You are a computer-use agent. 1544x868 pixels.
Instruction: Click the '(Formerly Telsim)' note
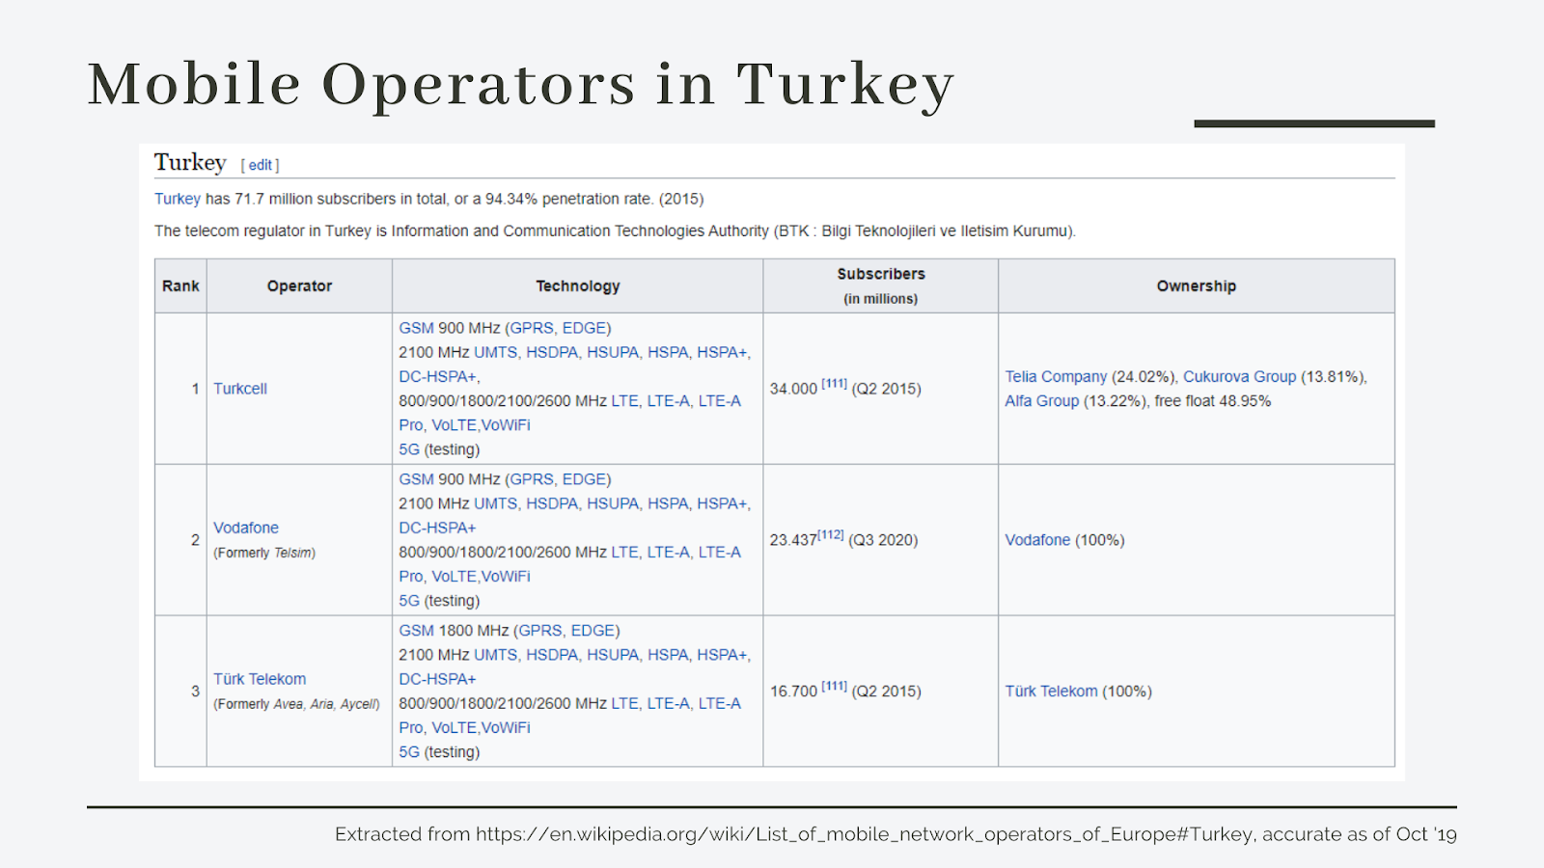click(x=264, y=553)
